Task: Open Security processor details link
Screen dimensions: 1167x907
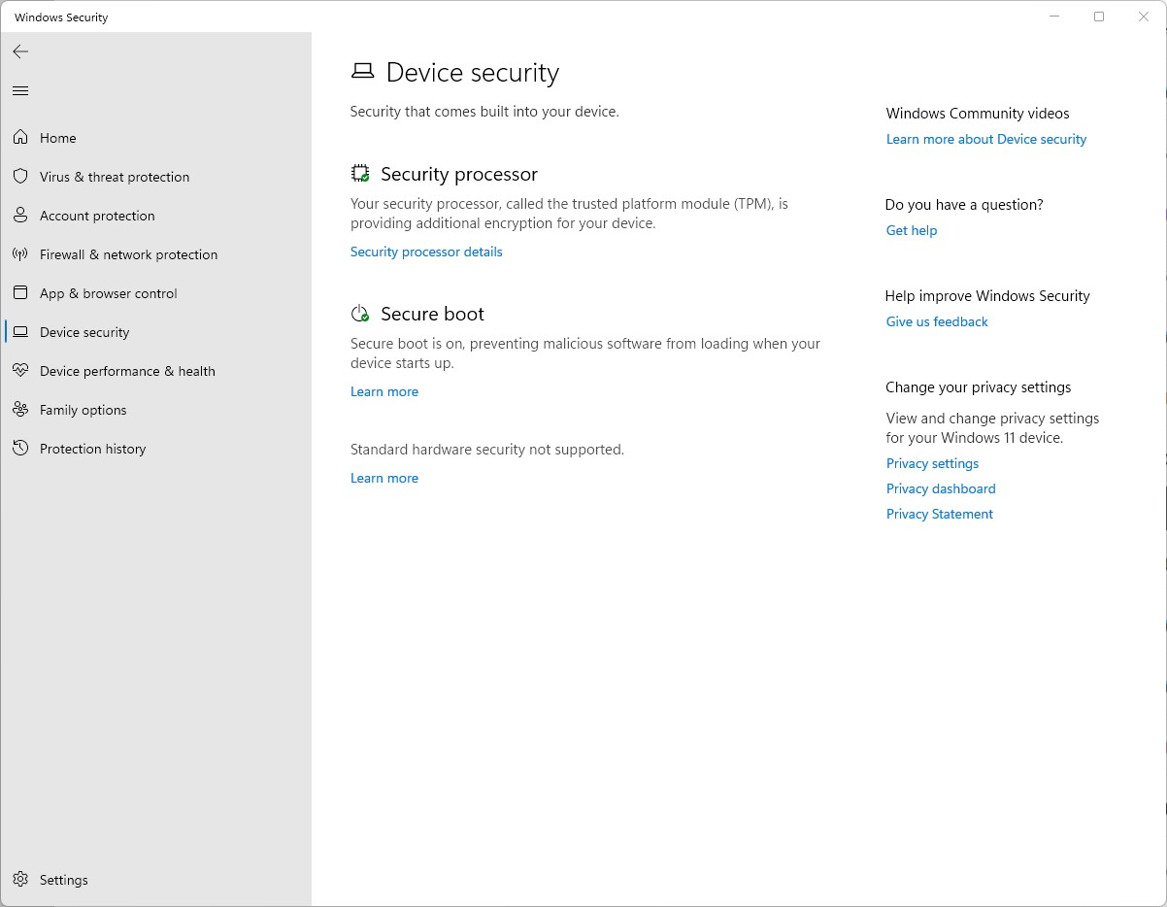Action: [426, 252]
